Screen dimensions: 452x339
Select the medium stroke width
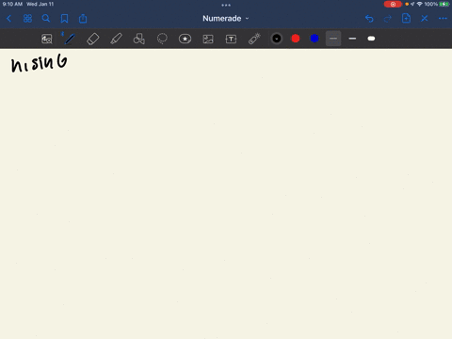pos(352,39)
